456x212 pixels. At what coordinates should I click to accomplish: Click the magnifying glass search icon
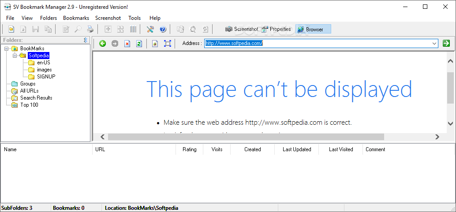coord(78,29)
